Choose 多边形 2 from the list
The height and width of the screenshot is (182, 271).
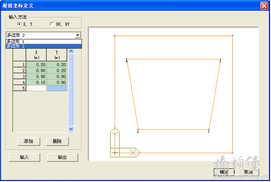tap(44, 46)
